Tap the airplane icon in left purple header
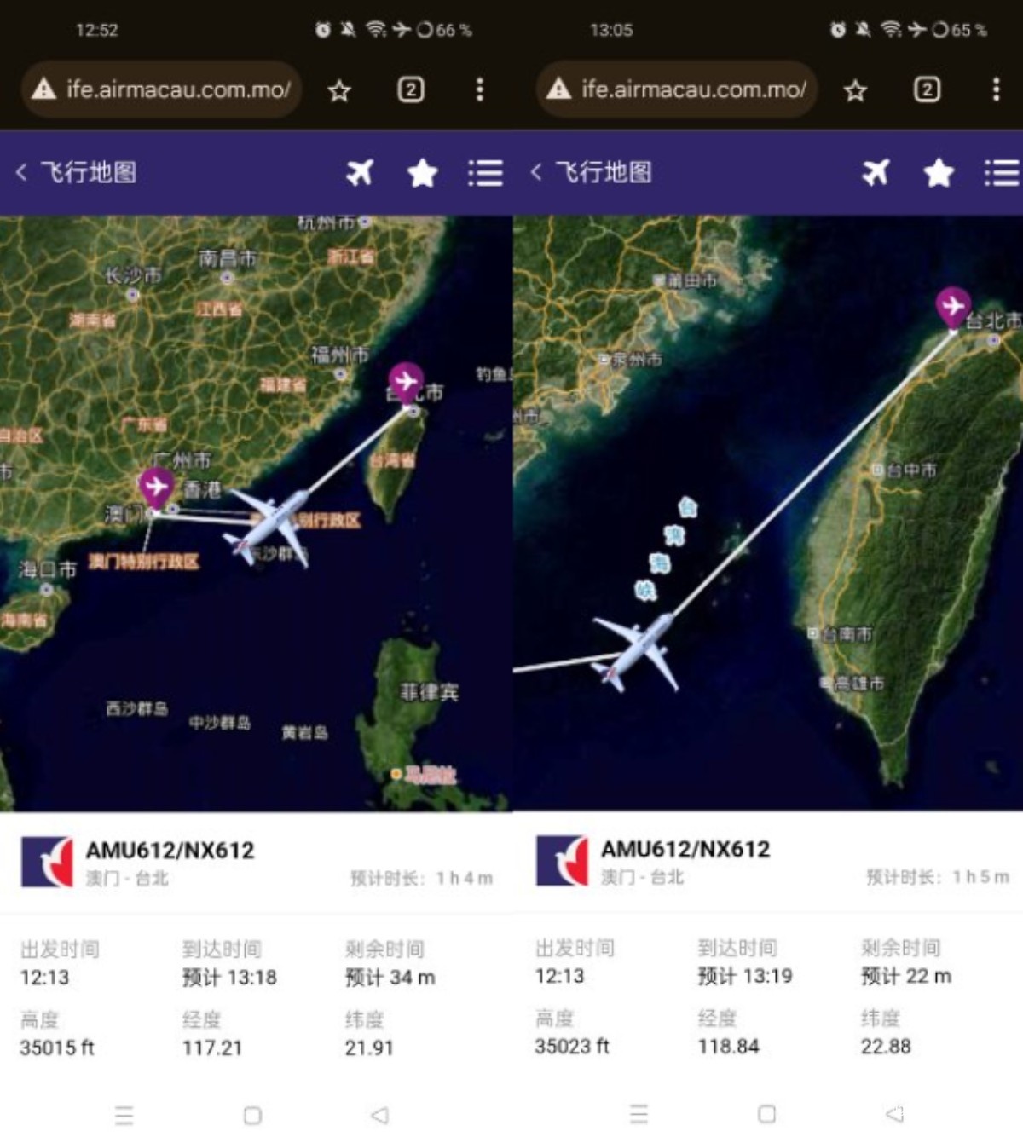1023x1137 pixels. [x=360, y=173]
